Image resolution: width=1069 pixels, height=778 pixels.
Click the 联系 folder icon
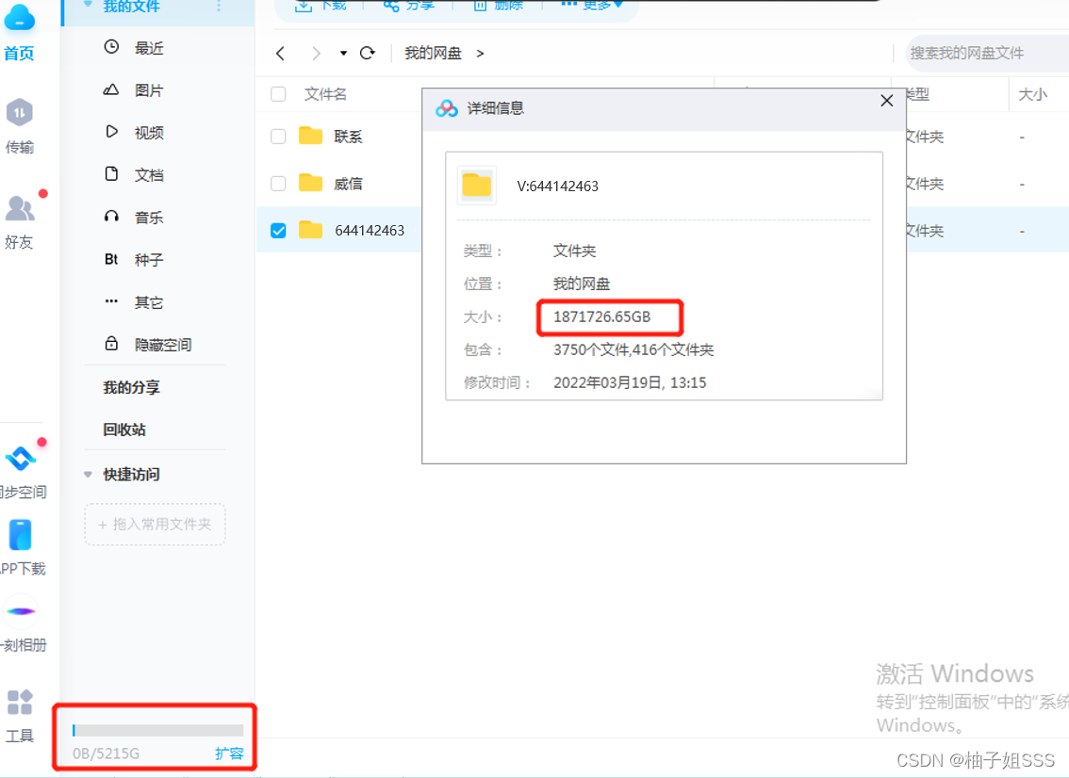(311, 136)
